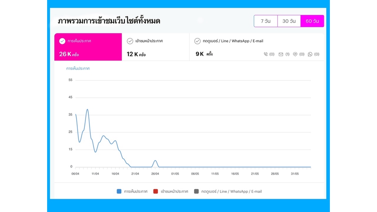This screenshot has height=212, width=377.
Task: Select the 7 วัน time range
Action: click(x=266, y=21)
